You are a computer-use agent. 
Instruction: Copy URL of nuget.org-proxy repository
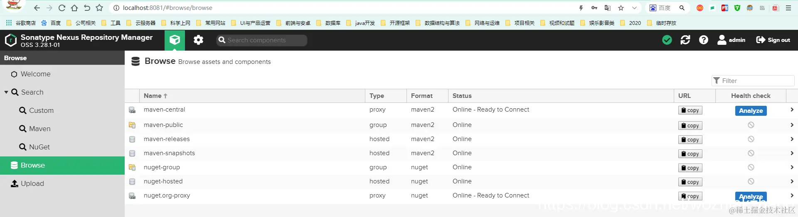click(690, 196)
